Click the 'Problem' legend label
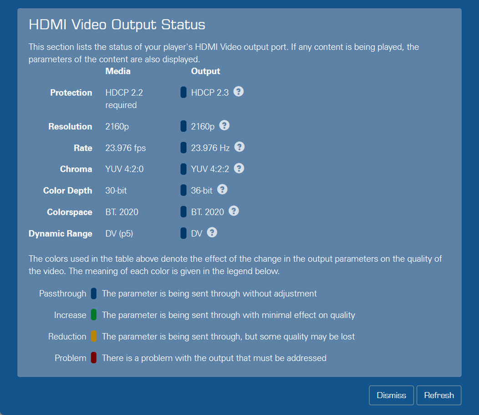This screenshot has width=479, height=415. click(x=71, y=358)
